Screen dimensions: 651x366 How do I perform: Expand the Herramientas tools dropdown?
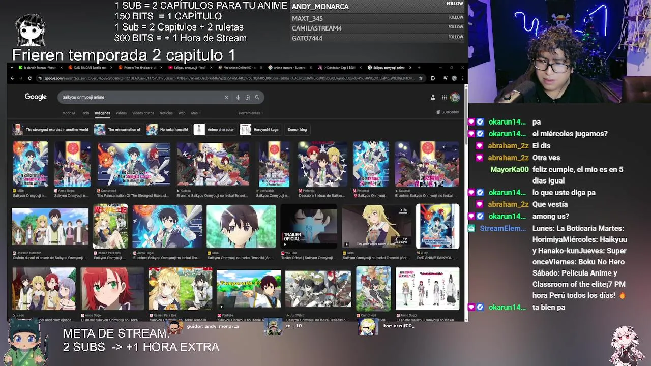click(x=251, y=113)
